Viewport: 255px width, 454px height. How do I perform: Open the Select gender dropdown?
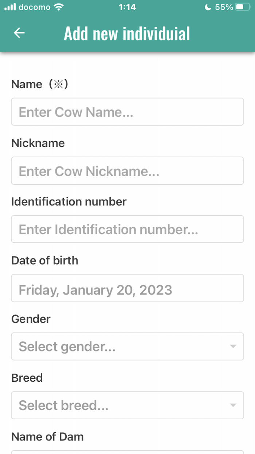coord(127,346)
